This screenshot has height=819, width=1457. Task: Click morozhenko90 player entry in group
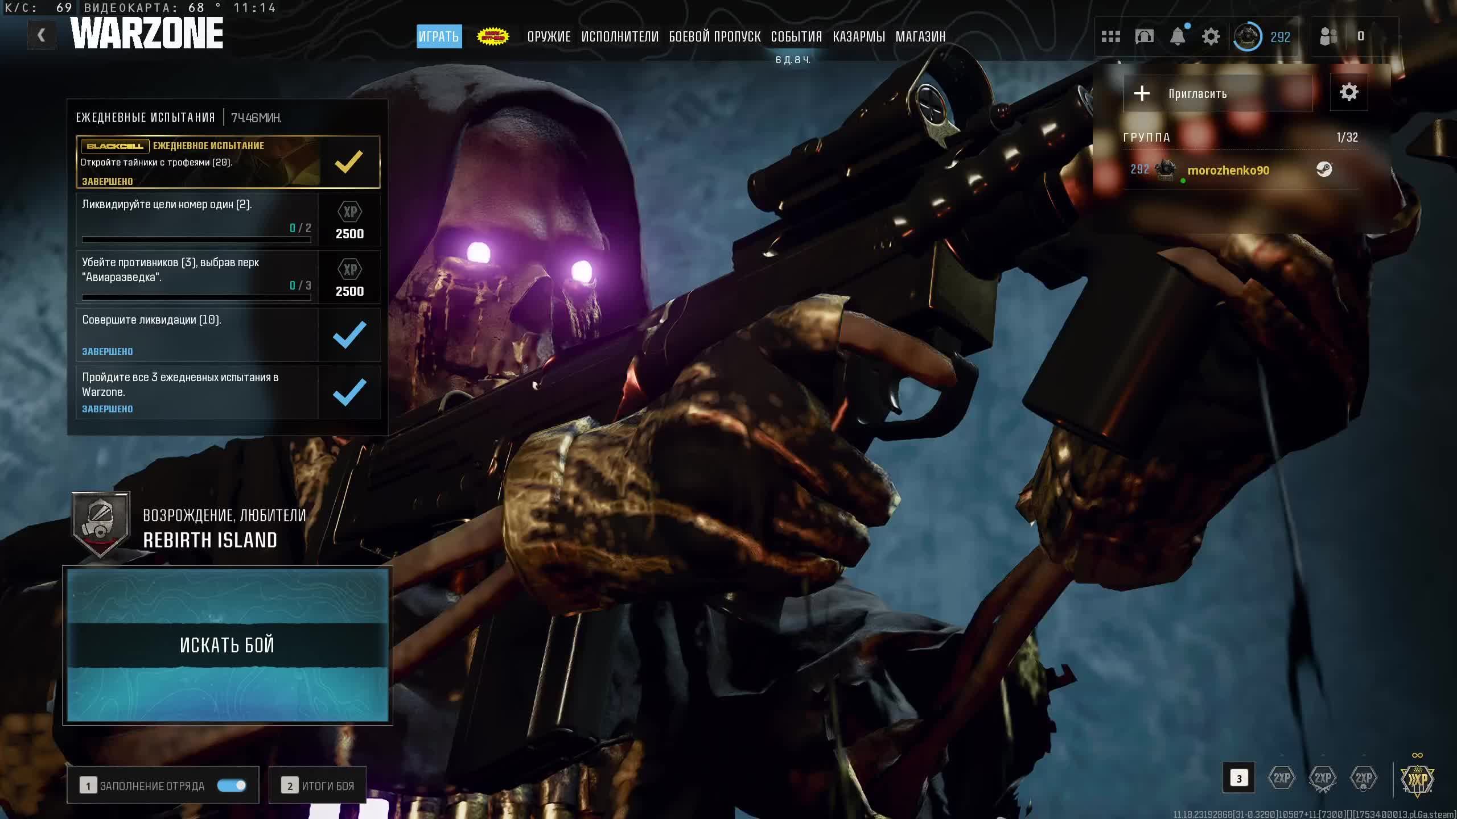pyautogui.click(x=1228, y=170)
